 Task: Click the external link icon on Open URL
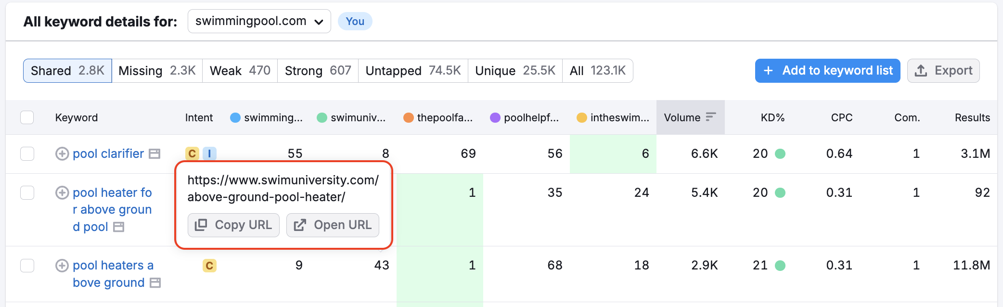click(x=301, y=225)
